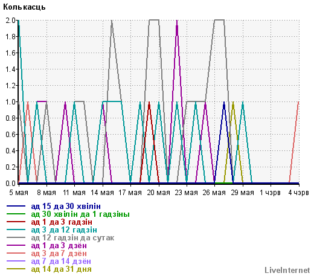Select legend entry 'ад 7 да 14 дзён'
The width and height of the screenshot is (314, 276).
(61, 262)
